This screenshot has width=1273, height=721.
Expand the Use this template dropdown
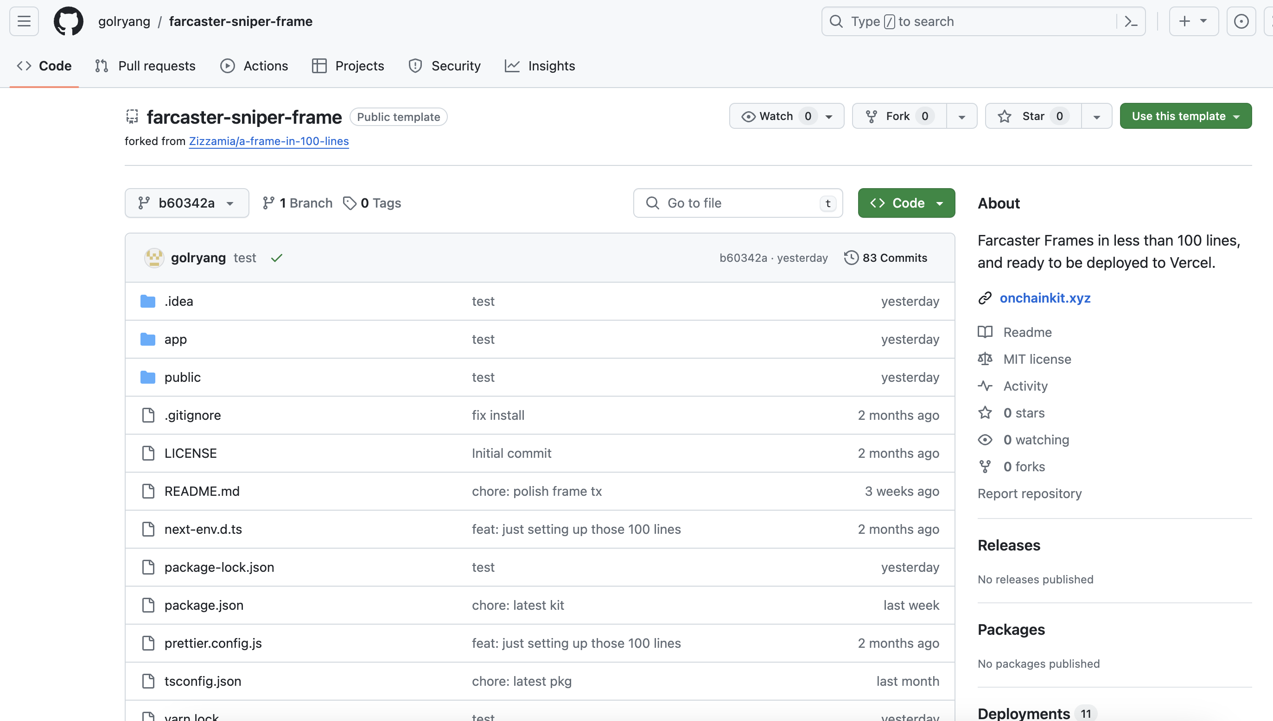(1186, 116)
